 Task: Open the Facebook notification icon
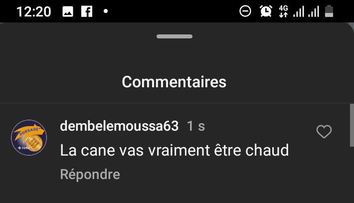87,11
